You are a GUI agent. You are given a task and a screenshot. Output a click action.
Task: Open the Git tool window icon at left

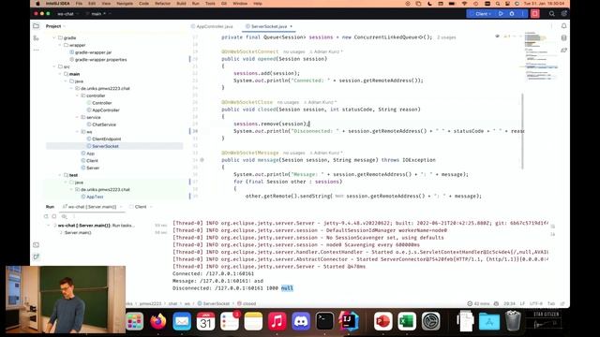click(x=36, y=256)
